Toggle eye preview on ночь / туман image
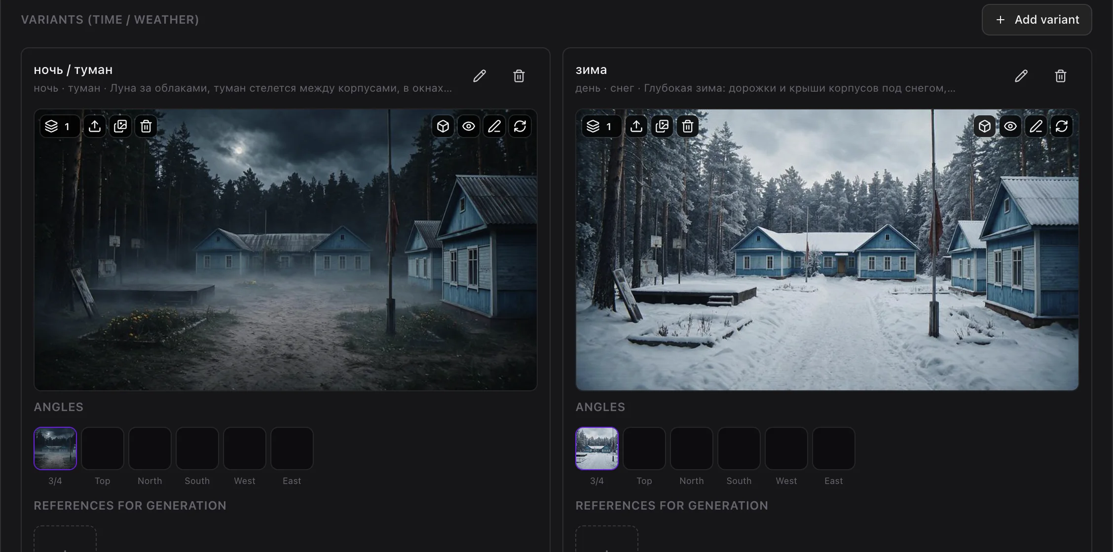The height and width of the screenshot is (552, 1113). pyautogui.click(x=469, y=127)
